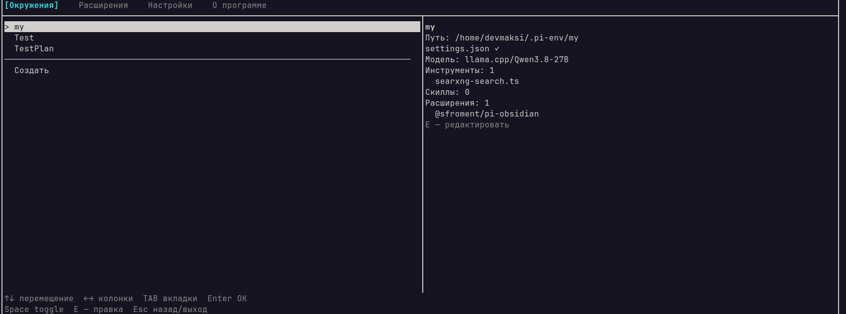846x314 pixels.
Task: Click the E — редактировать hint
Action: 467,125
